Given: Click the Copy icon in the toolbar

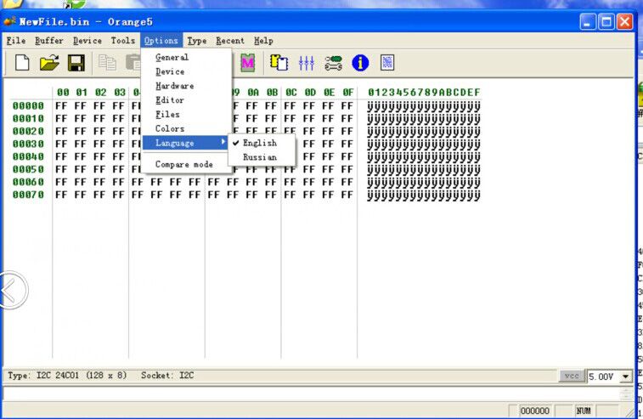Looking at the screenshot, I should tap(107, 63).
